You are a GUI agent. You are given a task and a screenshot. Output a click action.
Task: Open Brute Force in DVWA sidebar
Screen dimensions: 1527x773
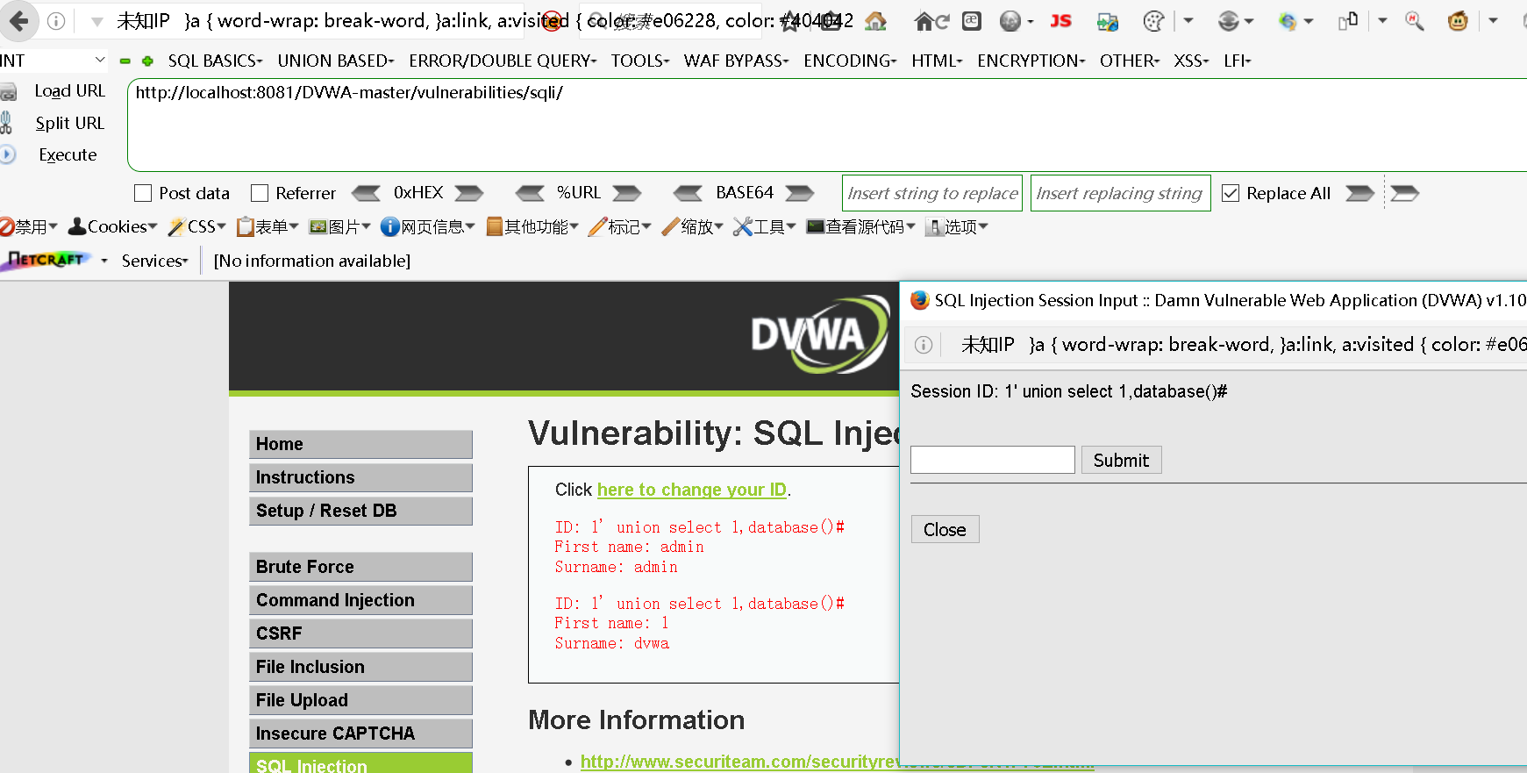(360, 567)
